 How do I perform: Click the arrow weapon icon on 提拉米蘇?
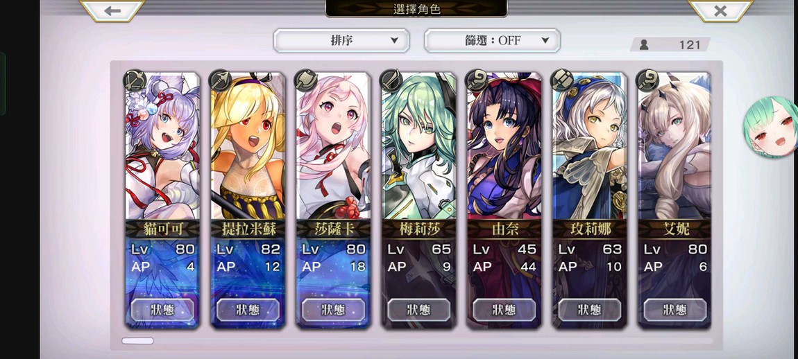221,80
